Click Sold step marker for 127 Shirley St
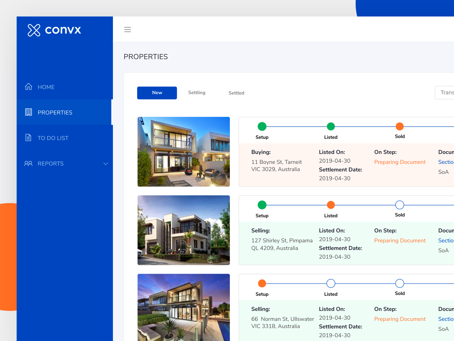This screenshot has height=341, width=454. [400, 205]
